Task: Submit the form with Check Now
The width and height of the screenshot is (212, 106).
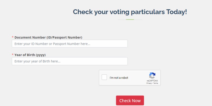Action: (130, 100)
